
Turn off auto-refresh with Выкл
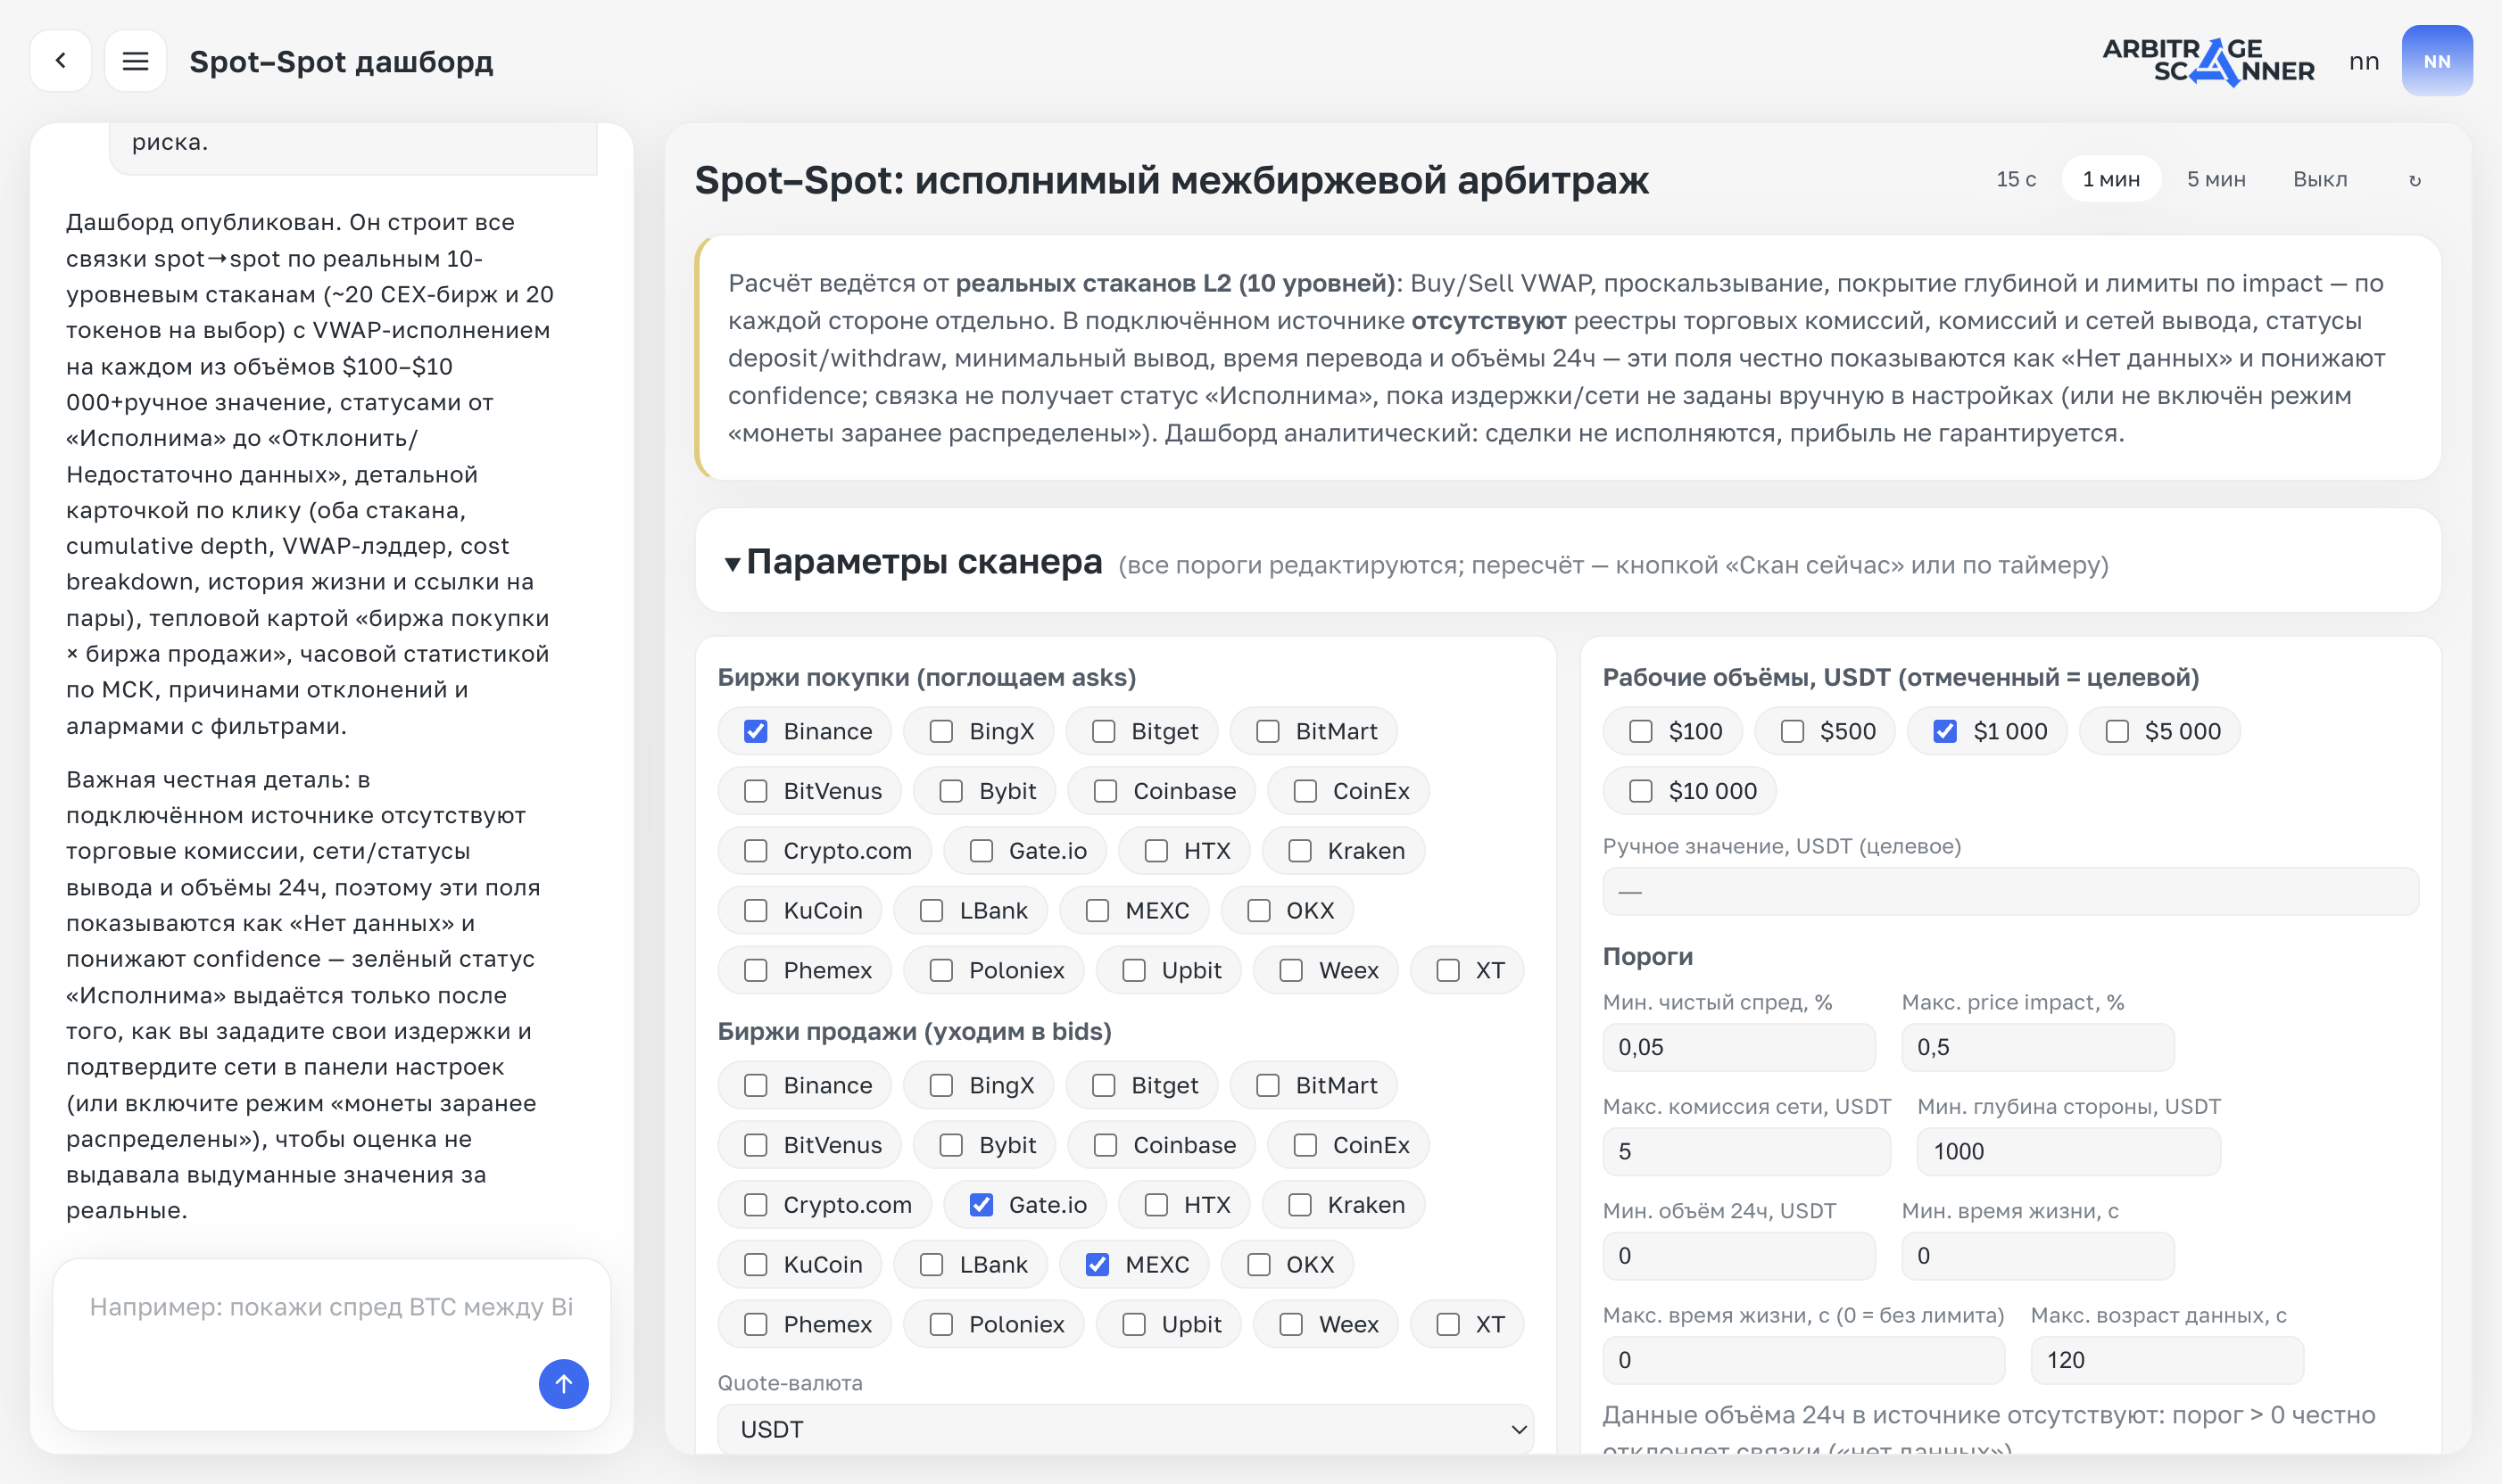(2320, 179)
